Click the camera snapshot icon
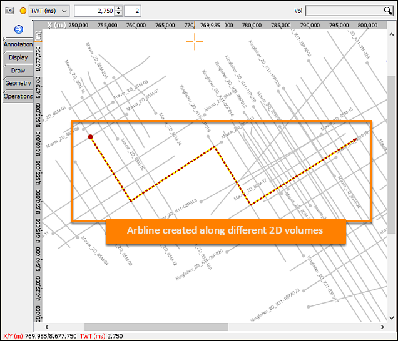Screen dimensions: 398x341 pos(9,11)
